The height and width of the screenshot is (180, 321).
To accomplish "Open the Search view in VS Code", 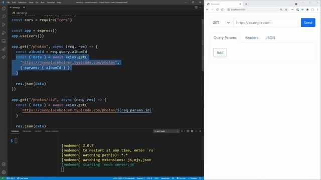I will click(4, 16).
